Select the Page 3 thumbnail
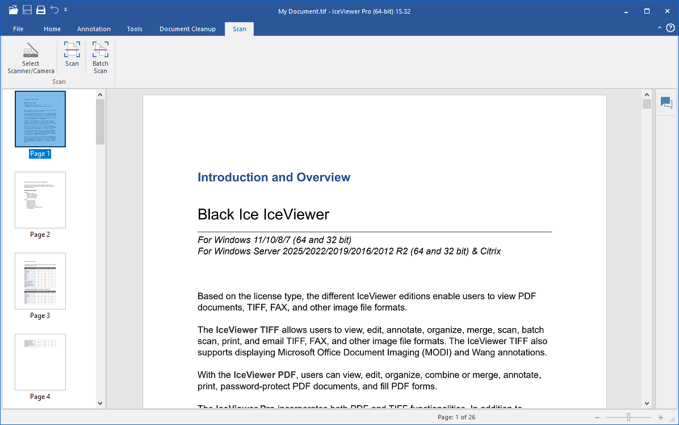Viewport: 679px width, 425px height. coord(40,281)
